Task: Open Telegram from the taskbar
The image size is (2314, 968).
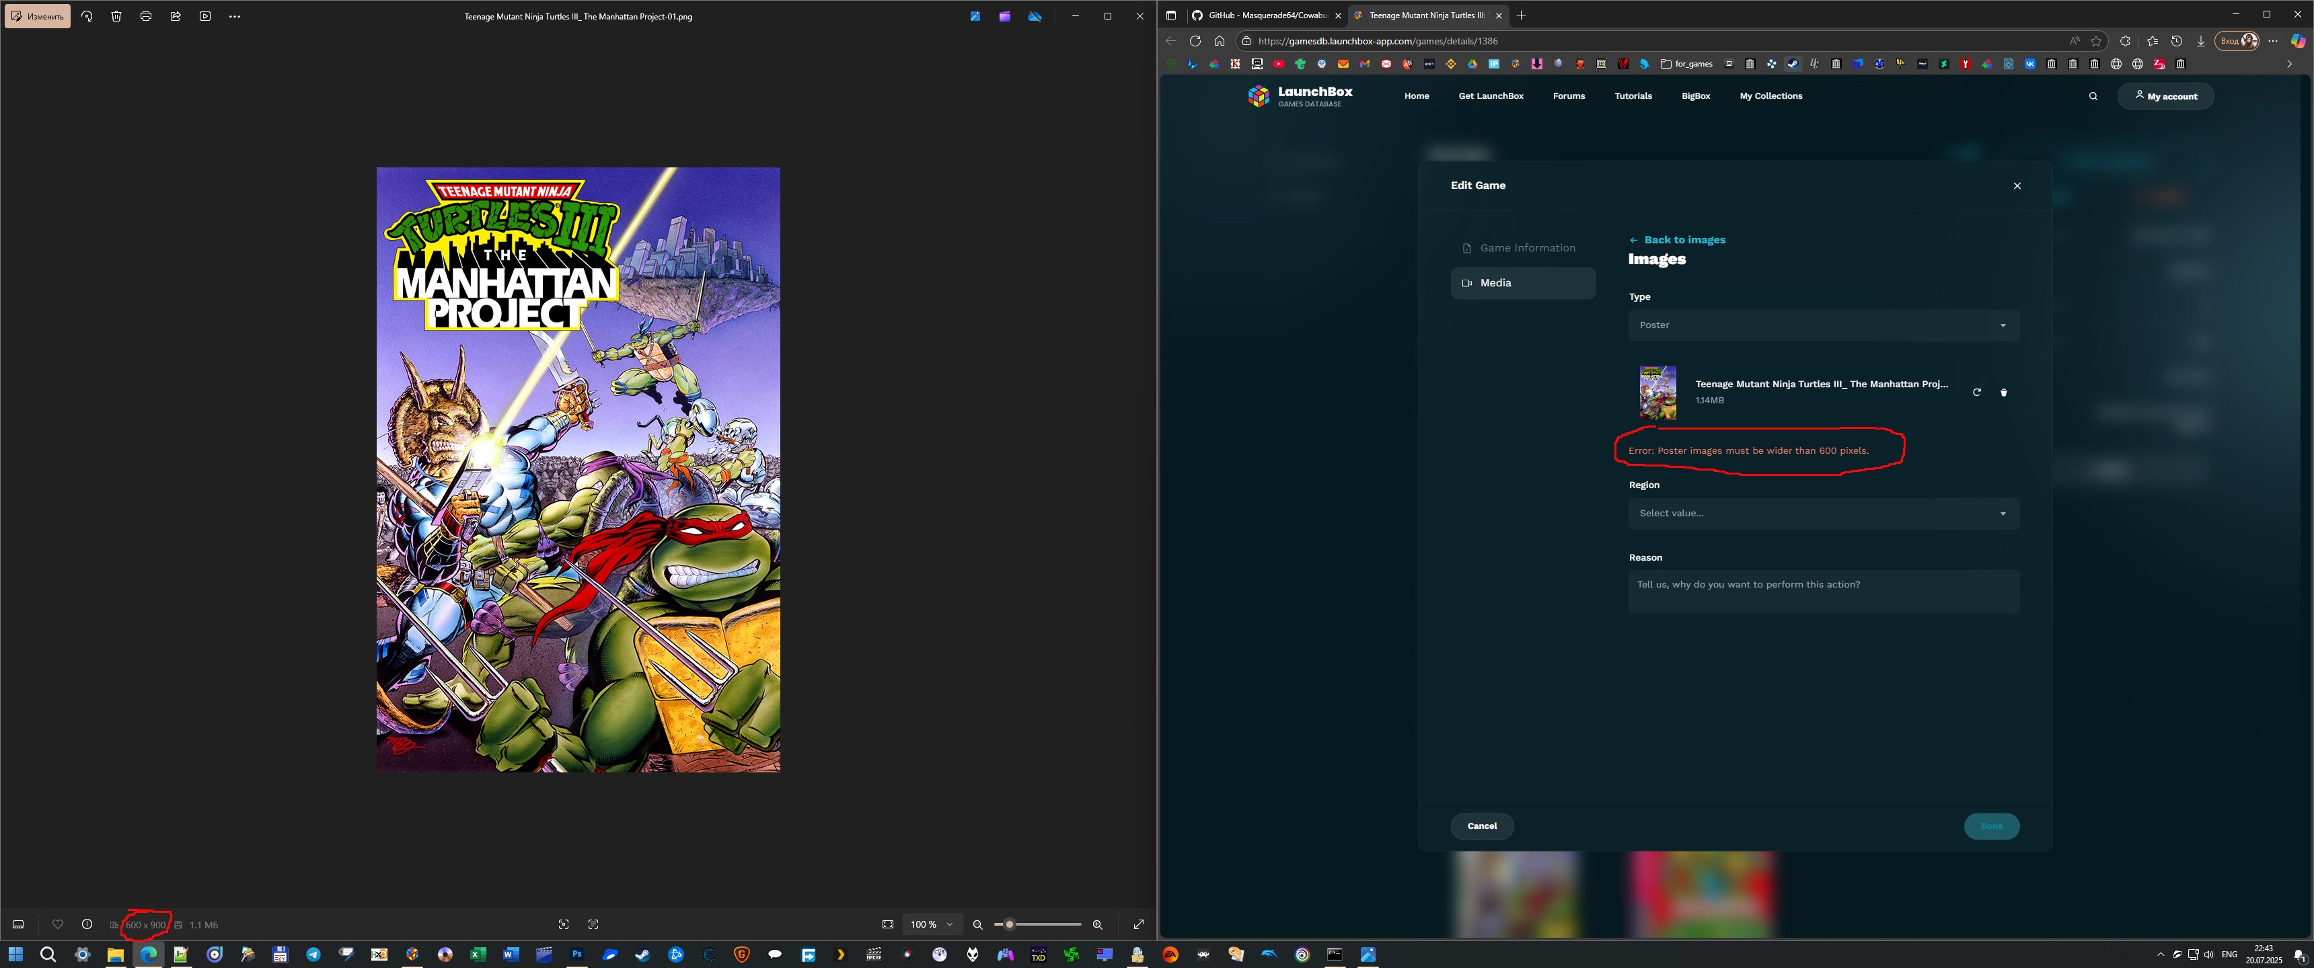Action: pyautogui.click(x=313, y=955)
